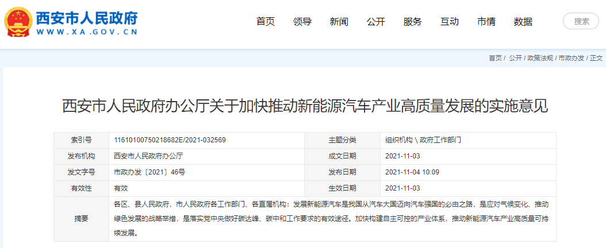606x248 pixels.
Task: Click the WWW.XA.GOV.CN site address text
Action: click(x=87, y=32)
